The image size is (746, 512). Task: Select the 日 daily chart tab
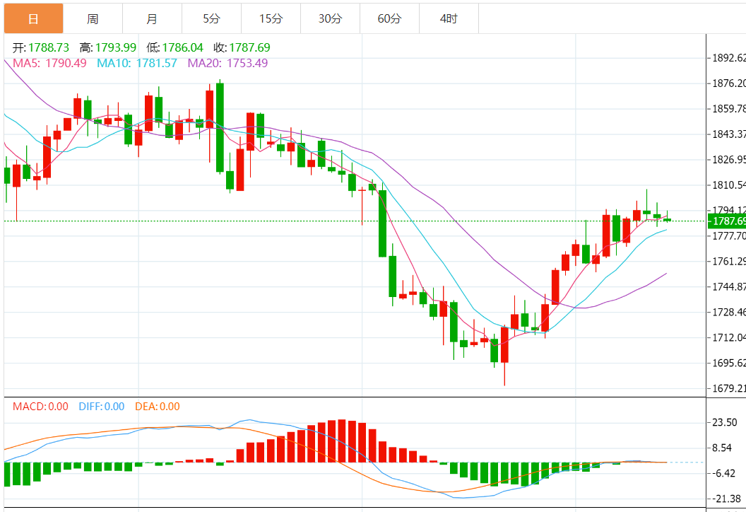click(33, 18)
